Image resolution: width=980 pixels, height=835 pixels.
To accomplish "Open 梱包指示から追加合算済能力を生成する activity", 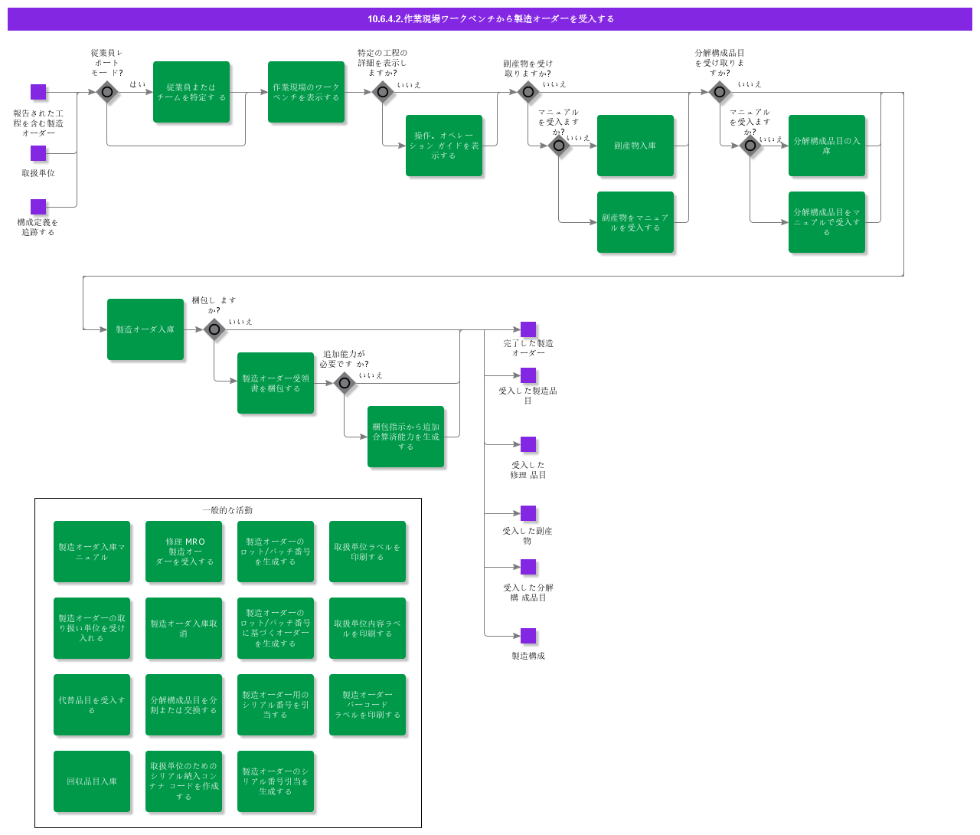I will click(406, 437).
